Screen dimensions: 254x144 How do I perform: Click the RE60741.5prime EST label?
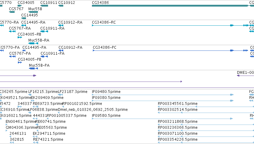pos(50,122)
